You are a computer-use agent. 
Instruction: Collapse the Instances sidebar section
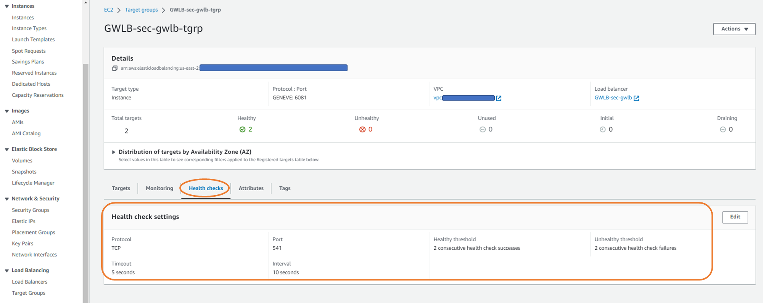(7, 6)
